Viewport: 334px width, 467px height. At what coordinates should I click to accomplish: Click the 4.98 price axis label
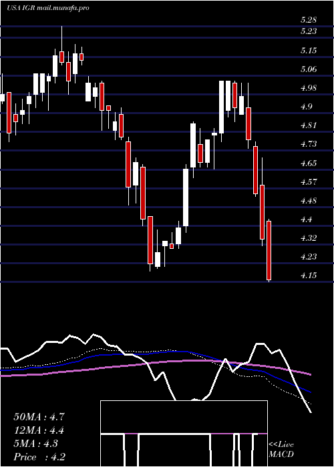coord(309,88)
